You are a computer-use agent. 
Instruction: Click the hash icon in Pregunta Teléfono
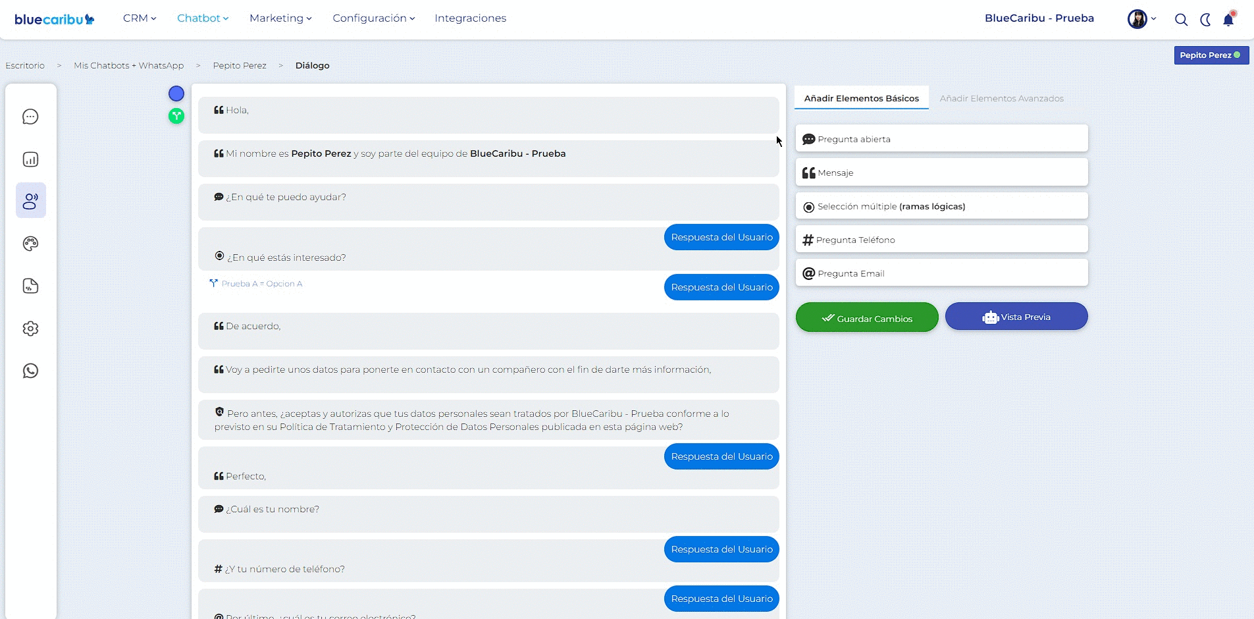click(808, 240)
